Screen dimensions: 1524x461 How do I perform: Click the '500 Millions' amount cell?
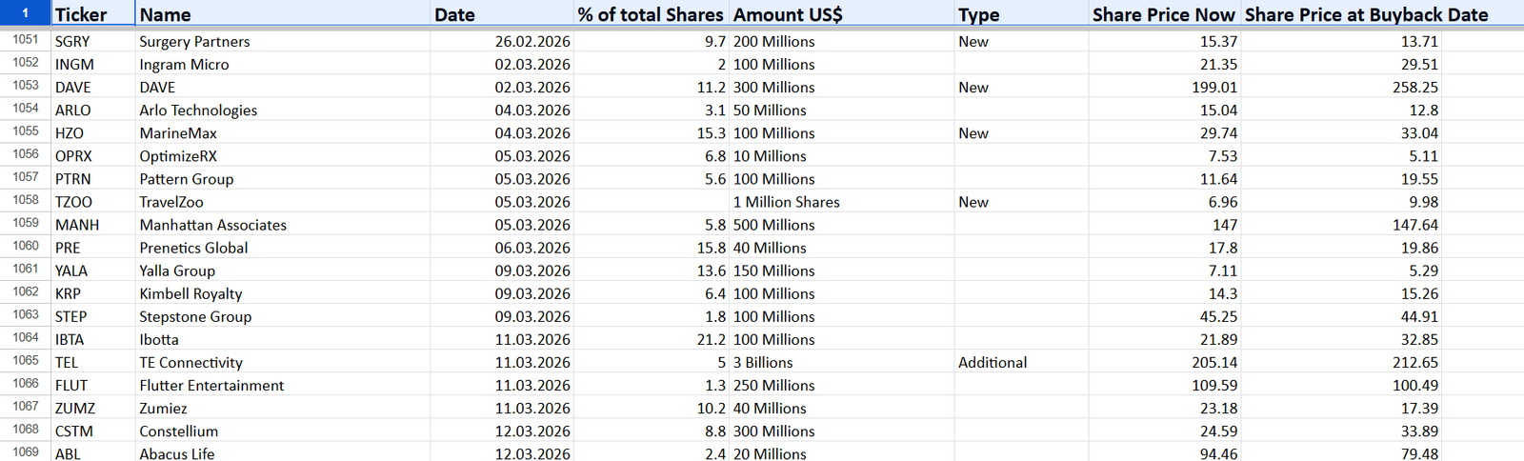coord(842,224)
